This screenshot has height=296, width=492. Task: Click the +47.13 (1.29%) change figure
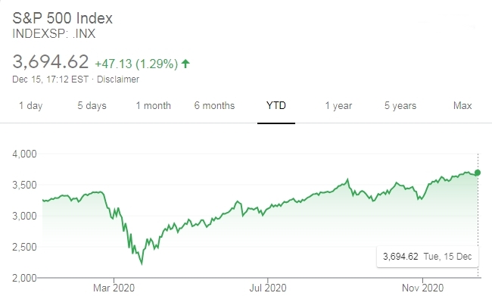click(x=136, y=64)
